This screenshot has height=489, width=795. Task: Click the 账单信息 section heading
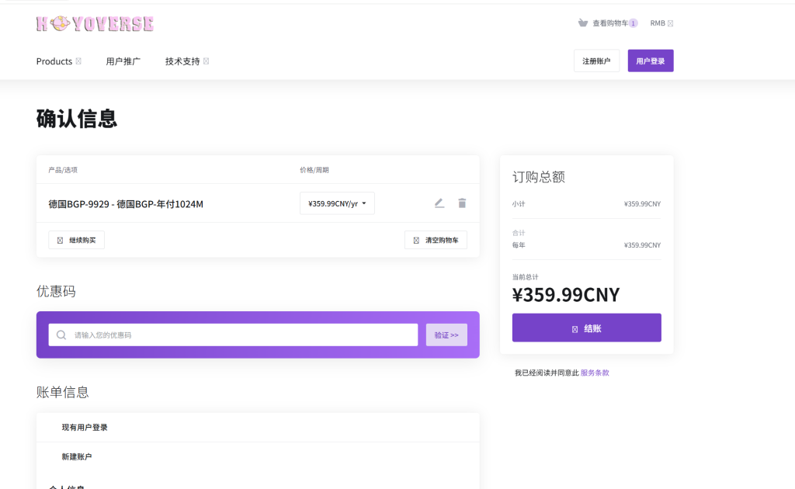(x=62, y=392)
